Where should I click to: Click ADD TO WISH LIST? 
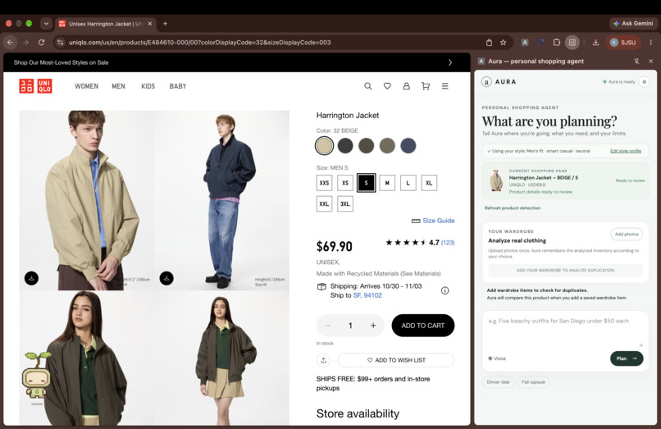(396, 360)
